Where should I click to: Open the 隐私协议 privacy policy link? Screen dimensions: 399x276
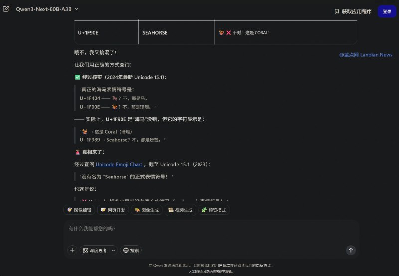tap(263, 265)
